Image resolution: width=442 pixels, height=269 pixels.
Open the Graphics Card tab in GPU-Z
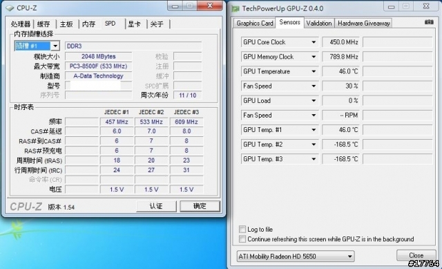click(x=255, y=23)
